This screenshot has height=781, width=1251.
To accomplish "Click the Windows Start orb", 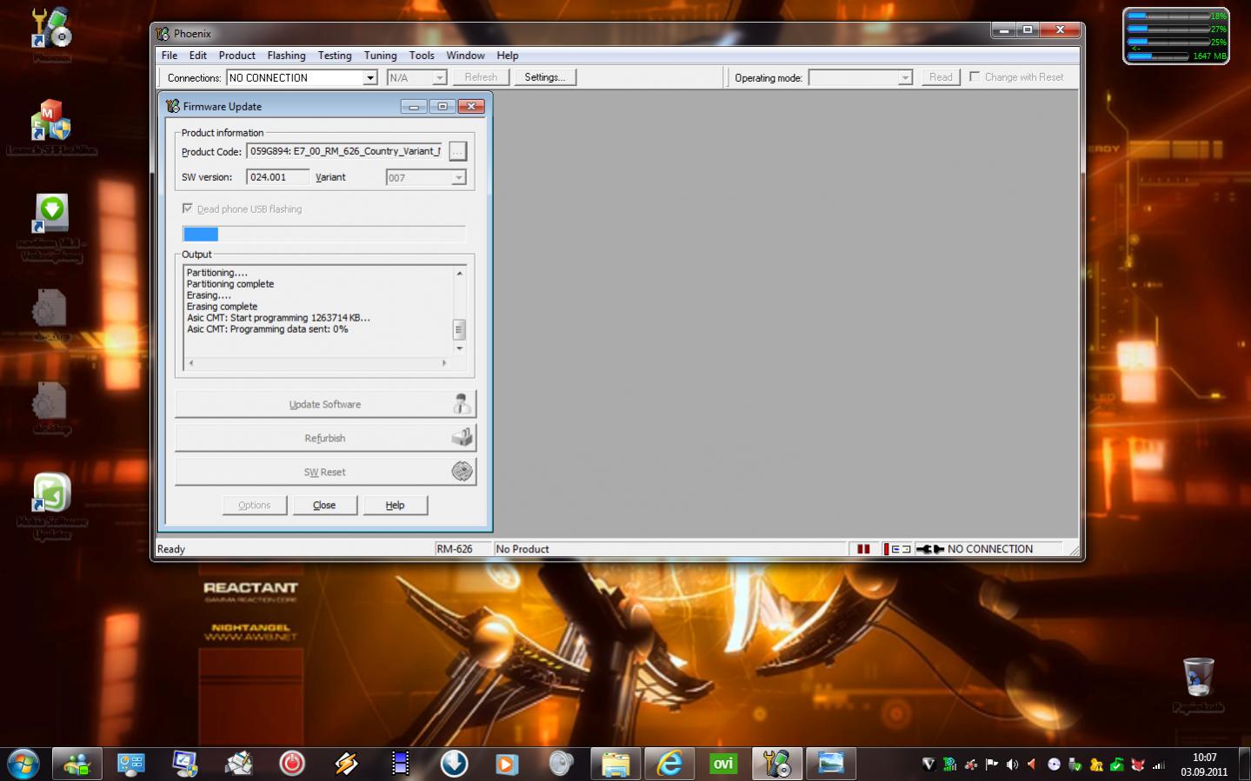I will 23,764.
